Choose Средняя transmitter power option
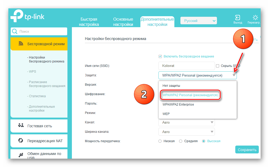Image resolution: width=269 pixels, height=167 pixels. click(x=181, y=141)
